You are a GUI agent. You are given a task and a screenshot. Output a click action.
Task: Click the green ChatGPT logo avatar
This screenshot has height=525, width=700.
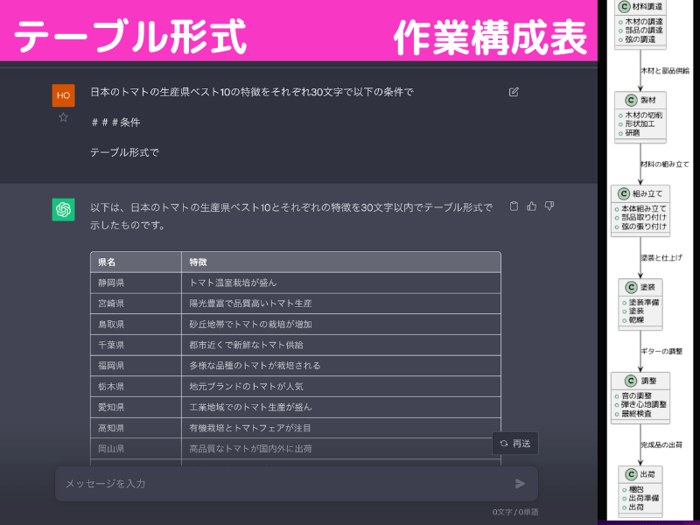tap(63, 210)
